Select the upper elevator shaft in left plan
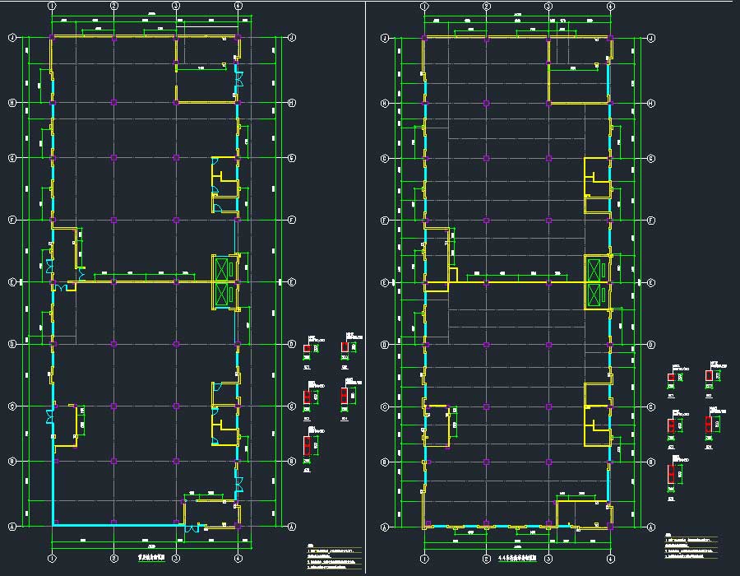740x576 pixels. pos(223,269)
